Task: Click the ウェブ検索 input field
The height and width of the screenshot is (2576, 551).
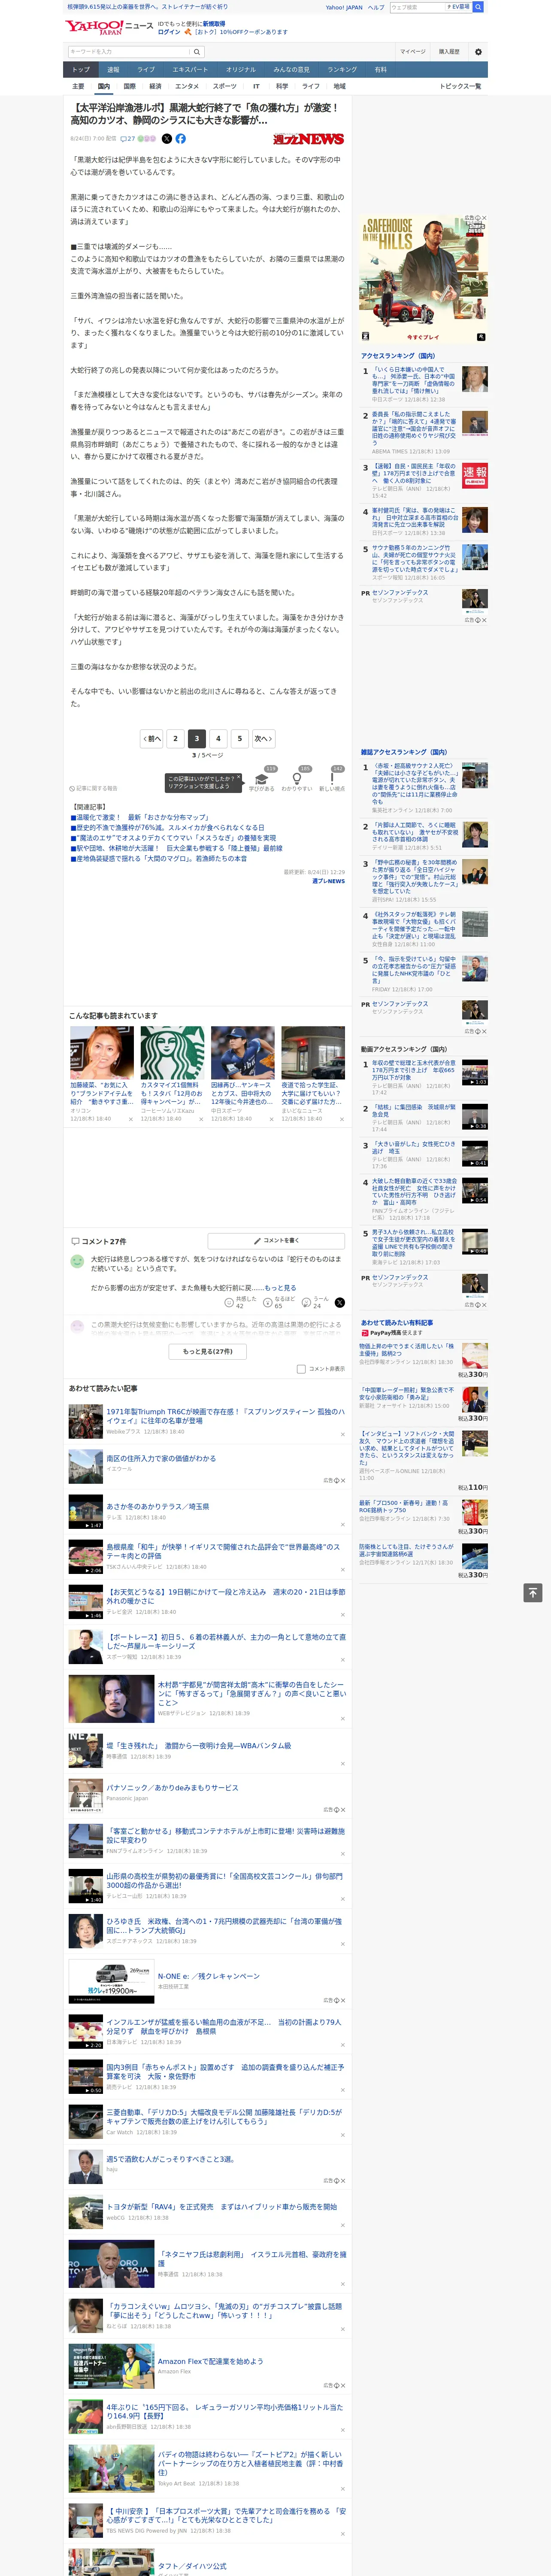Action: 417,7
